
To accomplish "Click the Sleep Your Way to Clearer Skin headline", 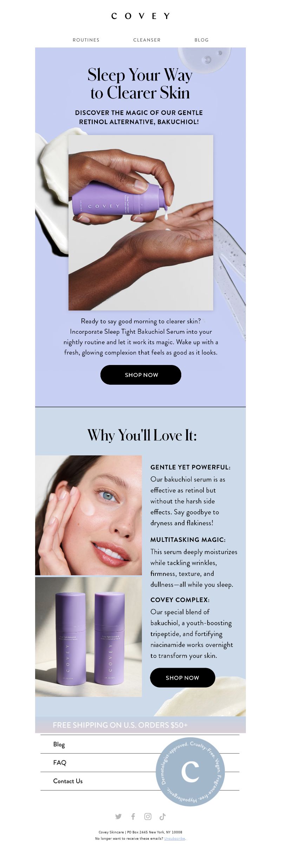I will pos(140,84).
